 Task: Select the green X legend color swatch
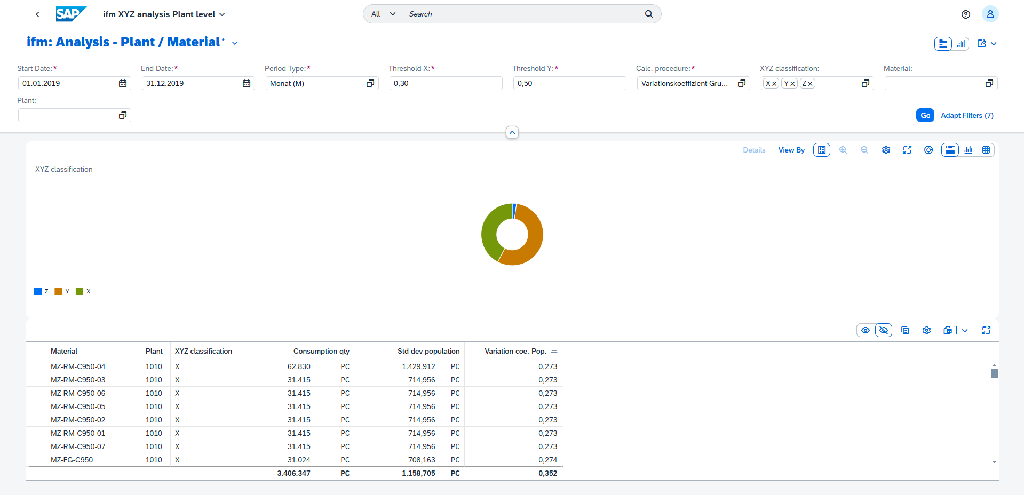79,291
